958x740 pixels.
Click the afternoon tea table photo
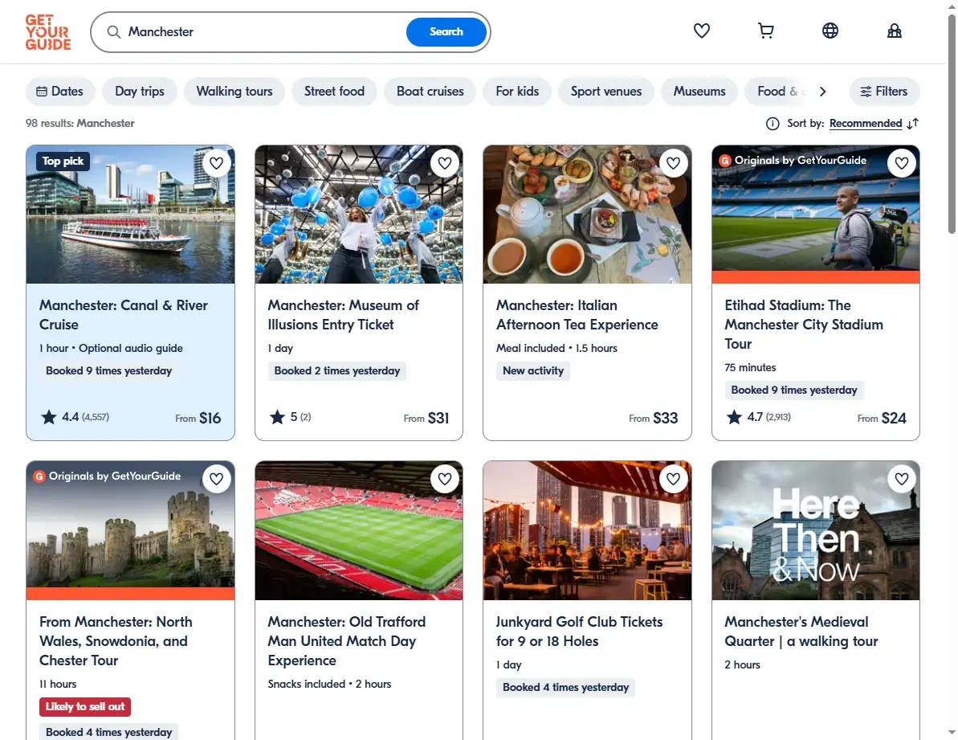[x=587, y=215]
